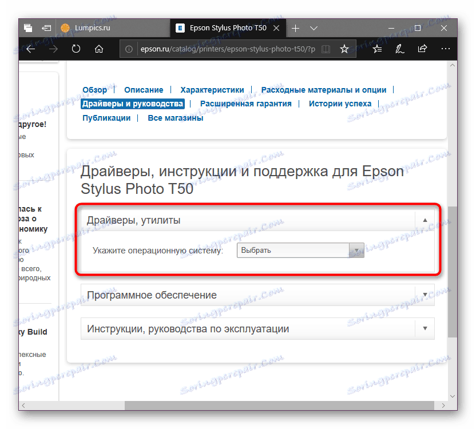Toggle reading view icon
The height and width of the screenshot is (429, 476).
click(x=326, y=49)
